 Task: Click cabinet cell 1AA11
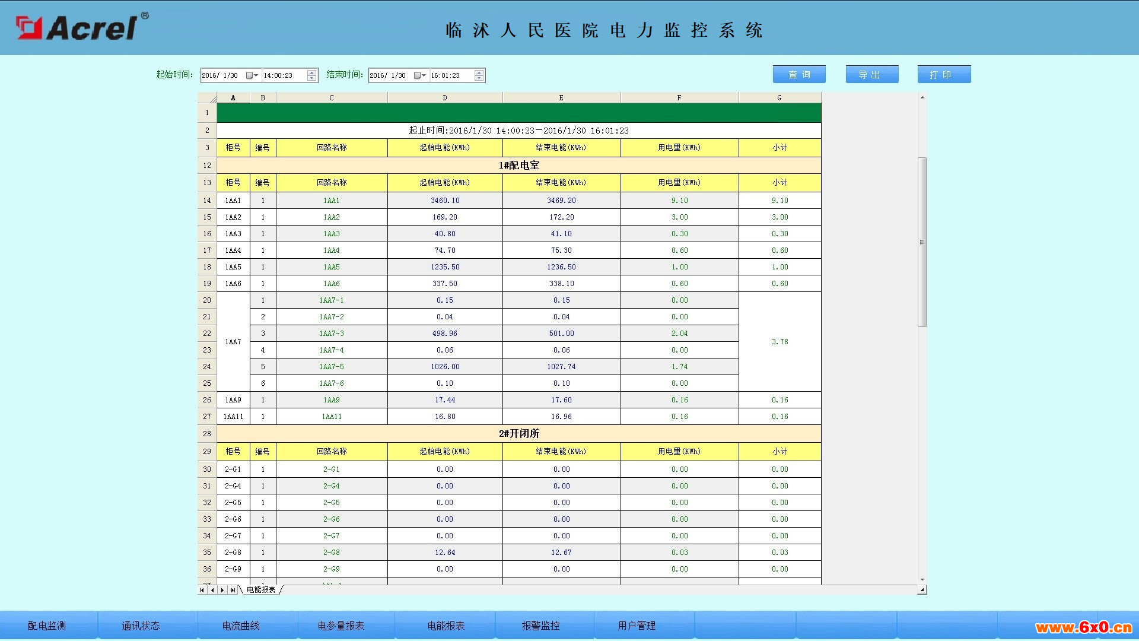(x=233, y=417)
